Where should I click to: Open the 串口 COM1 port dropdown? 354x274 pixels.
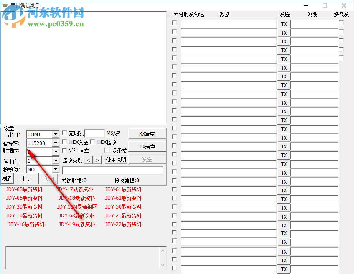click(x=56, y=135)
